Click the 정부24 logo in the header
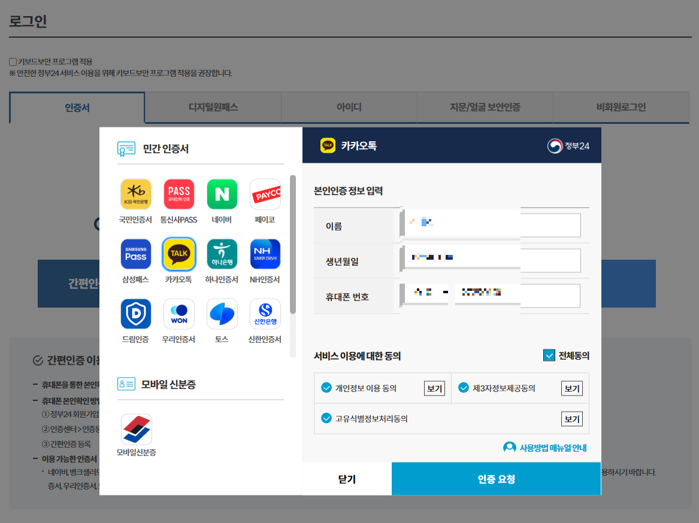Screen dimensions: 699x523 pos(568,145)
